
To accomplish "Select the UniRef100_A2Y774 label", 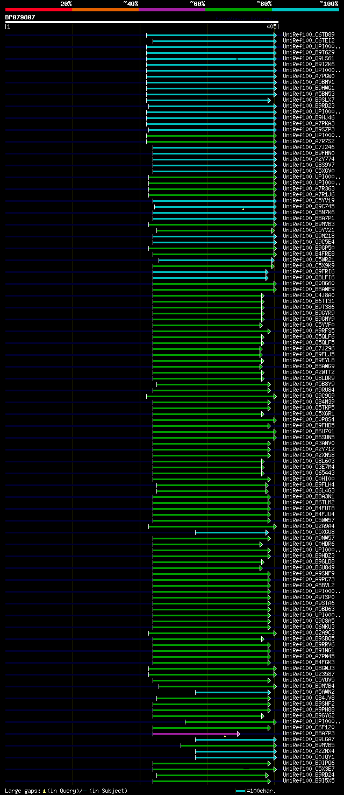I will click(x=308, y=159).
